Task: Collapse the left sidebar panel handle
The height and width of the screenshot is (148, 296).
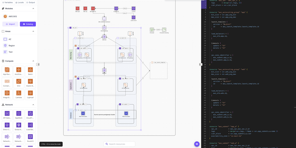Action: [x=38, y=64]
